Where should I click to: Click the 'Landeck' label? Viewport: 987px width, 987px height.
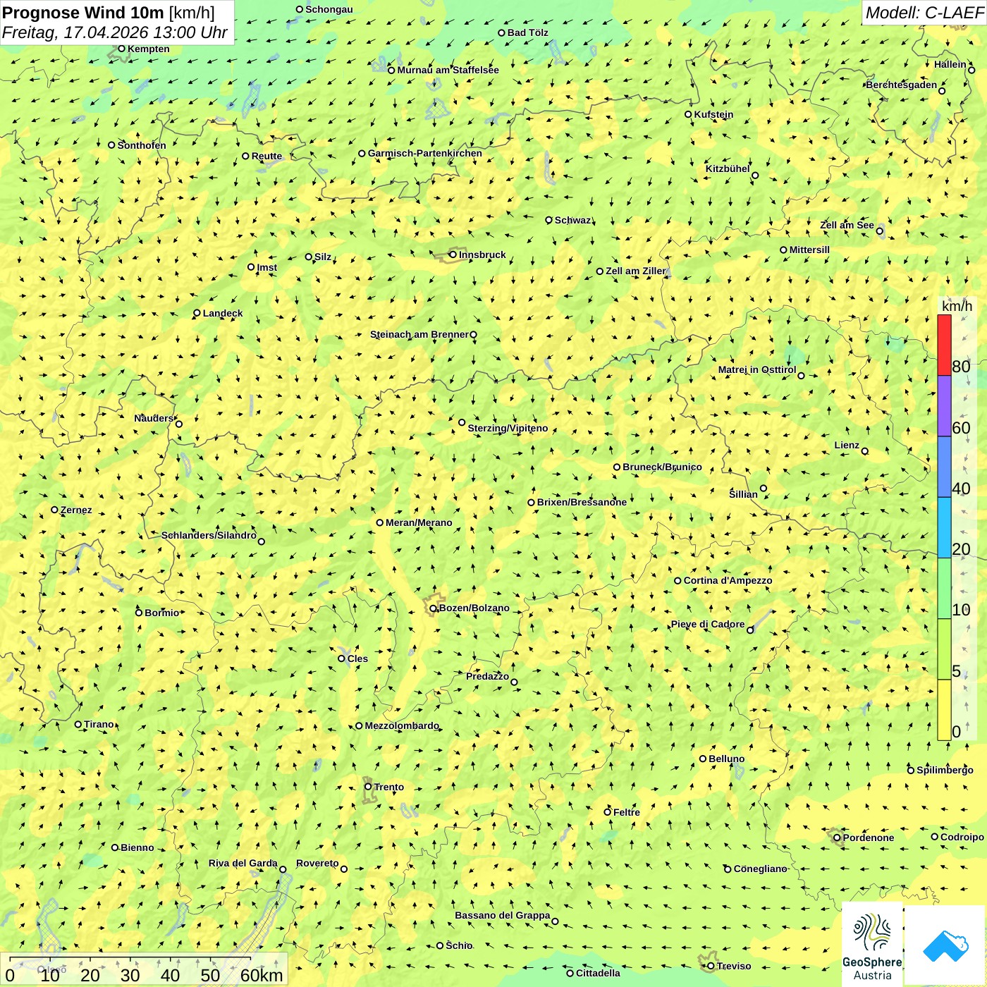[223, 313]
